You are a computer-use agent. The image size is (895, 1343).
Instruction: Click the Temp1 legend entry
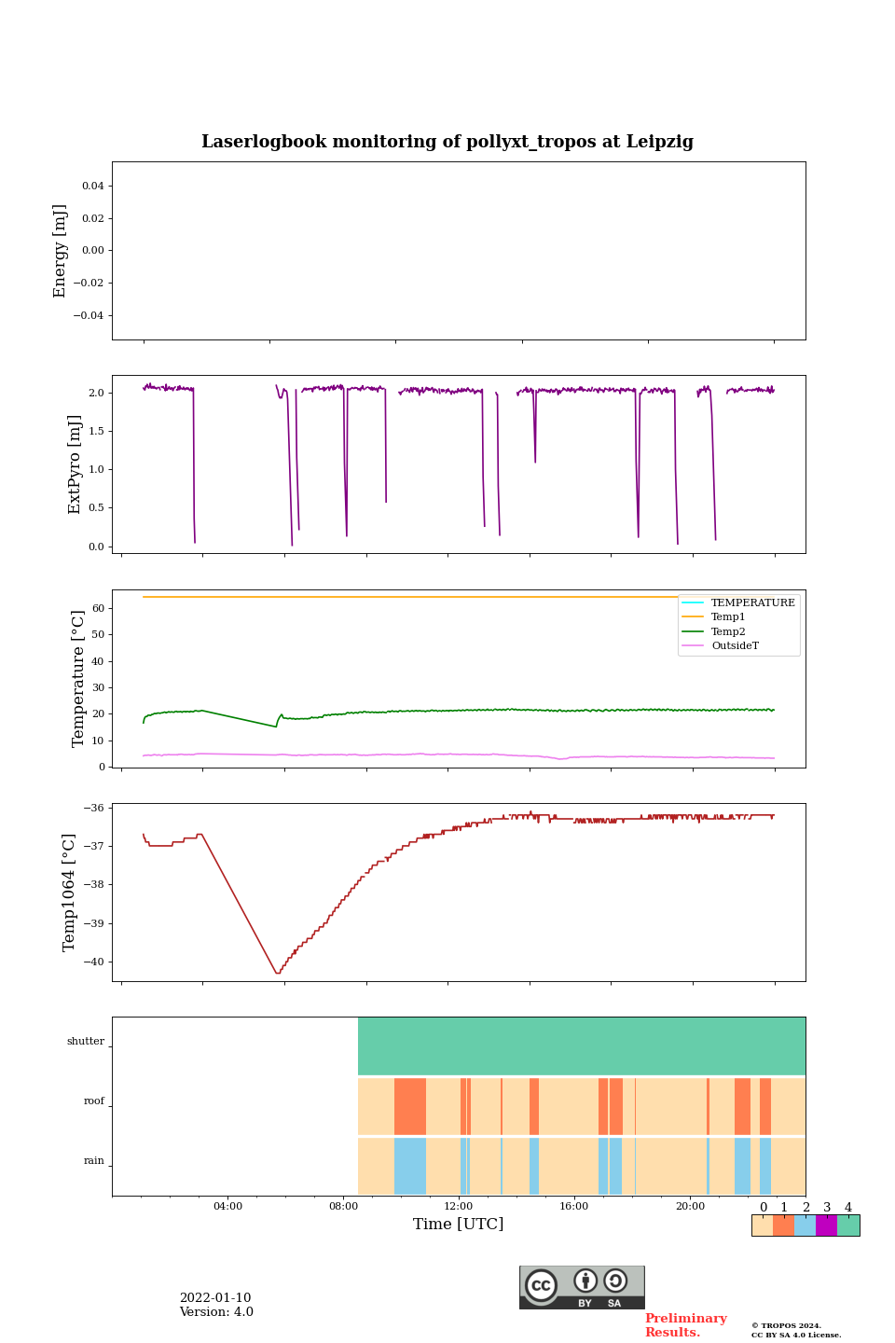pyautogui.click(x=728, y=617)
